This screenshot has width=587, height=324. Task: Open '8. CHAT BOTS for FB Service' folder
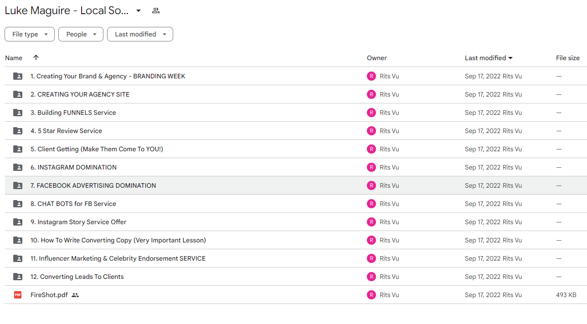(73, 204)
